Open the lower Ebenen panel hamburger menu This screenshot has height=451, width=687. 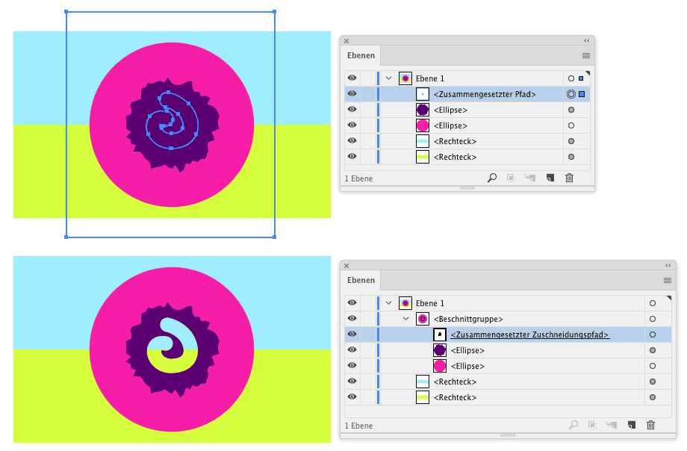coord(668,280)
